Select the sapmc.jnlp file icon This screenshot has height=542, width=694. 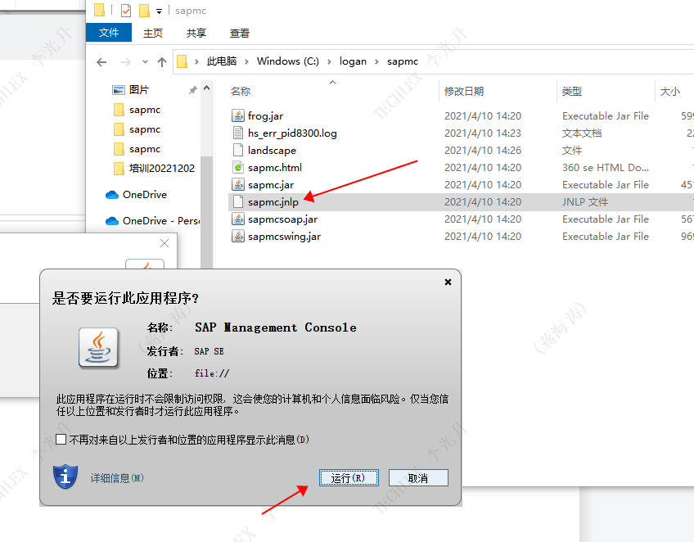238,202
